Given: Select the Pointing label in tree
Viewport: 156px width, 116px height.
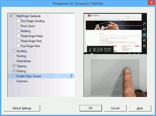Looking at the screenshot, I should click(21, 56).
